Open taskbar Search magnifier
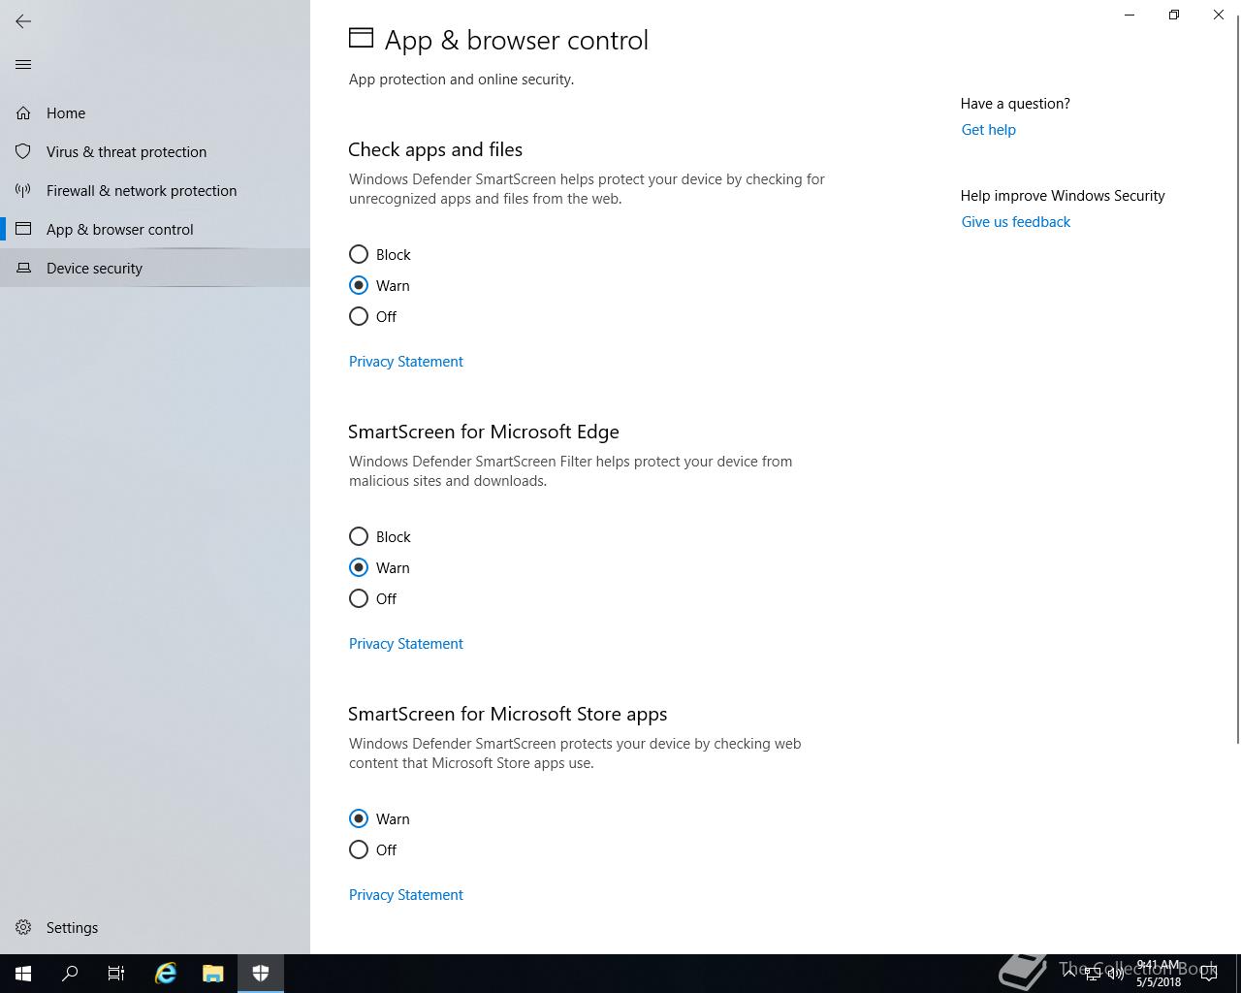Screen dimensions: 1241x993 pyautogui.click(x=70, y=974)
